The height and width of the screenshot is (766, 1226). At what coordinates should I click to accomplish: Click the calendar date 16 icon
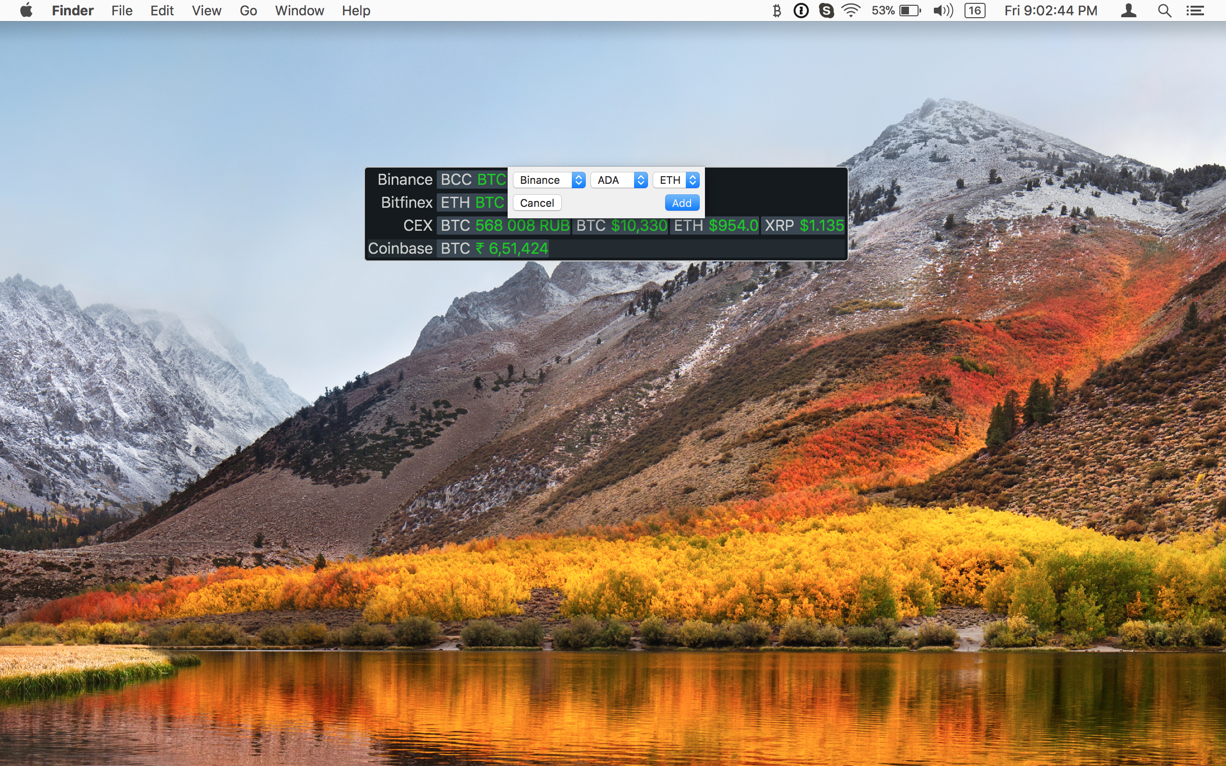click(975, 11)
